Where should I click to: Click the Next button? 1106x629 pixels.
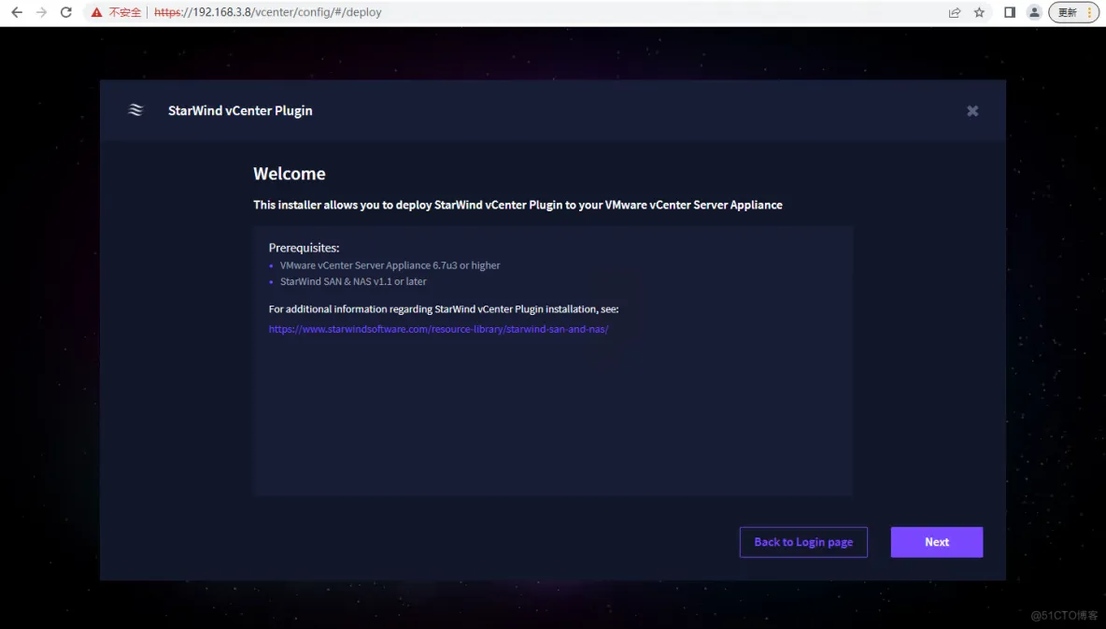coord(936,542)
